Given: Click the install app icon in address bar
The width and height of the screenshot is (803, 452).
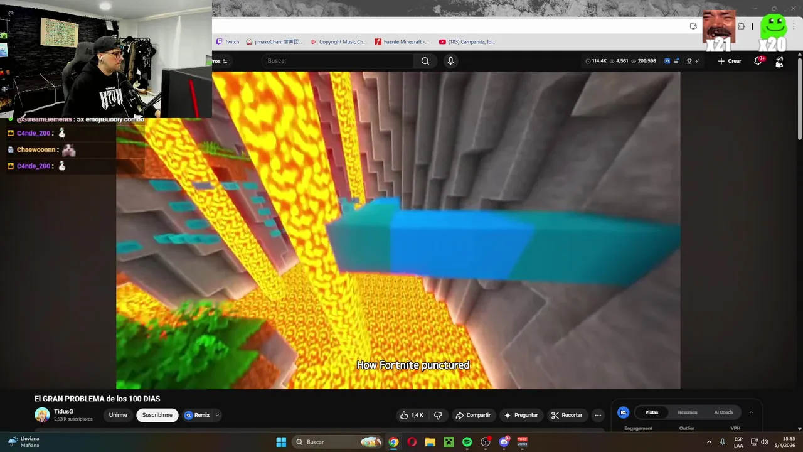Looking at the screenshot, I should click(693, 26).
